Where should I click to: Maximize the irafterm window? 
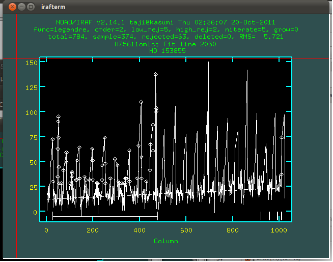click(x=32, y=7)
